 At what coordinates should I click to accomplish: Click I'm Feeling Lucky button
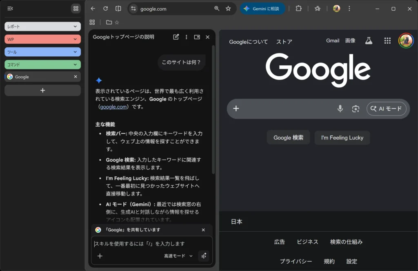pos(342,138)
